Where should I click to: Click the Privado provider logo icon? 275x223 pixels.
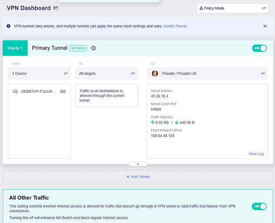point(155,74)
